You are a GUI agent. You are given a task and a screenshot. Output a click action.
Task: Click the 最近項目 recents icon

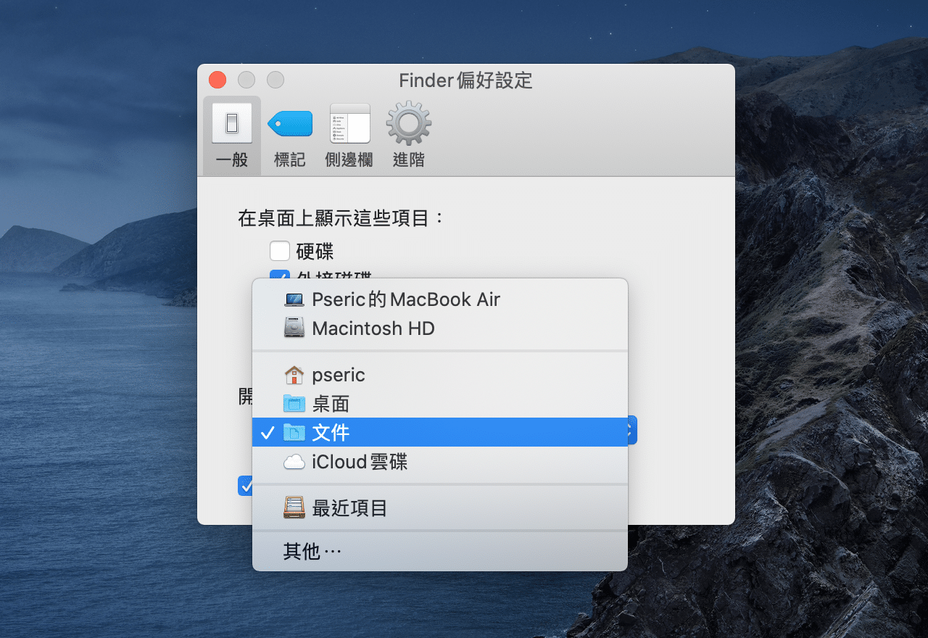coord(294,508)
